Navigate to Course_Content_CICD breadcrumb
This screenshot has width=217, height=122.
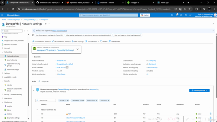[x=30, y=20]
